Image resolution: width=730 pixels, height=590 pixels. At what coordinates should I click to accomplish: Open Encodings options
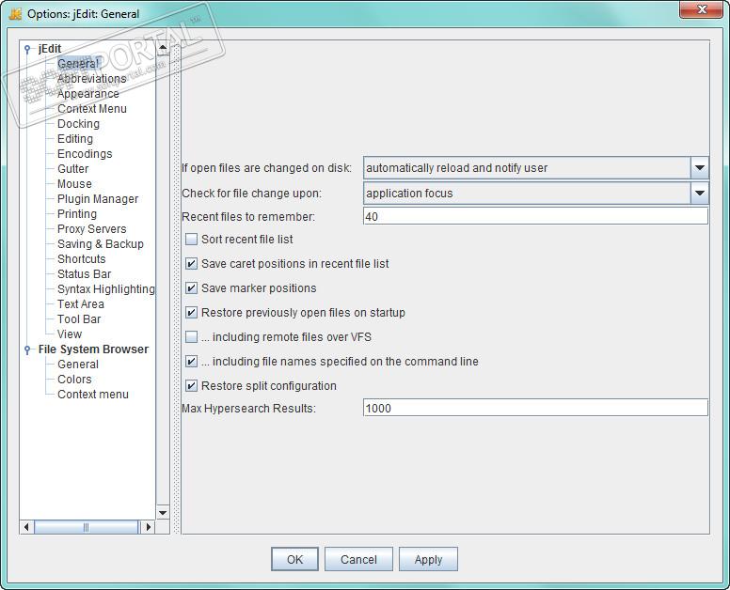click(x=85, y=153)
